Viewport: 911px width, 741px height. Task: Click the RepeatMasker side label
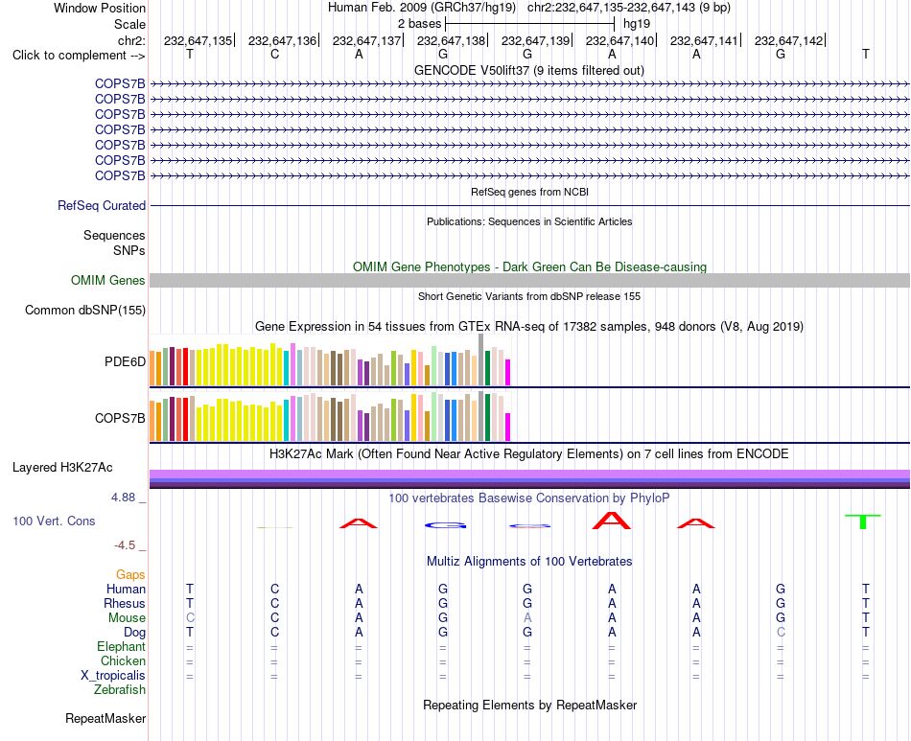click(105, 718)
